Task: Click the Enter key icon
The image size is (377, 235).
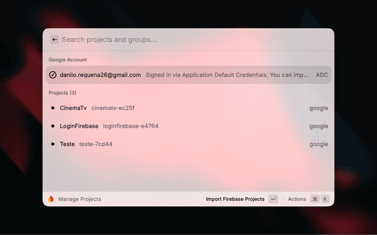Action: point(273,199)
